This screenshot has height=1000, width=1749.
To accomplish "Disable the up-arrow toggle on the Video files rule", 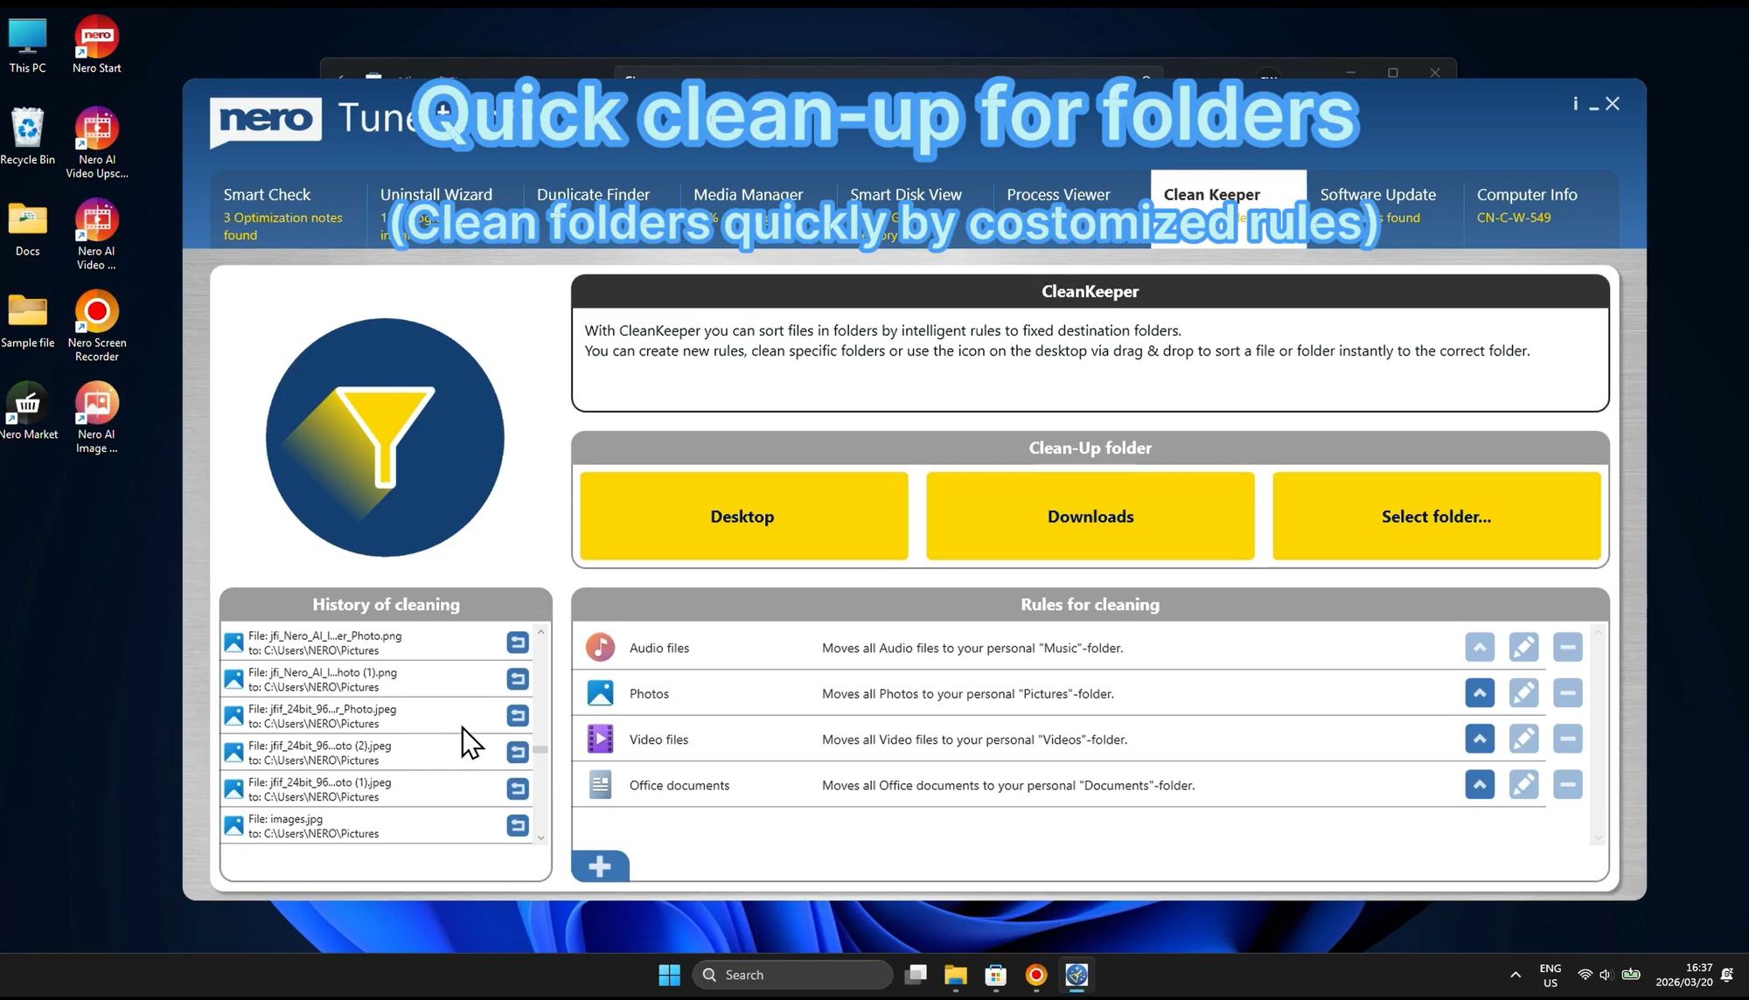I will point(1480,739).
